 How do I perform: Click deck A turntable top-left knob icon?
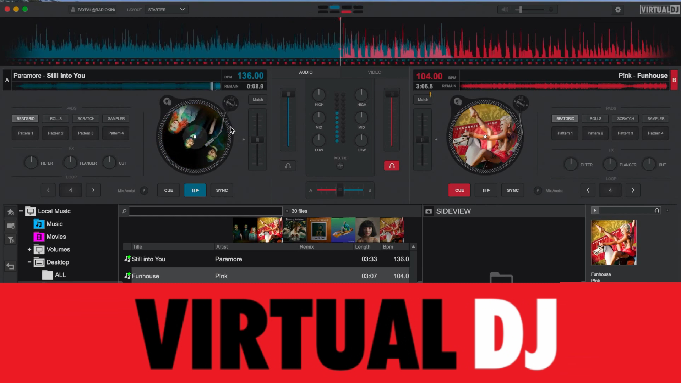tap(167, 102)
